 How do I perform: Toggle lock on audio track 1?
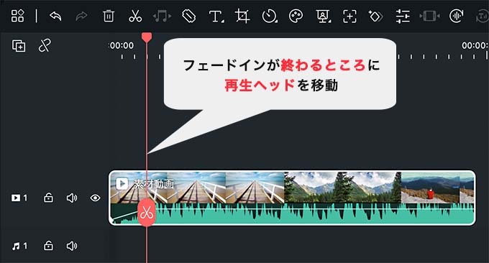point(48,246)
